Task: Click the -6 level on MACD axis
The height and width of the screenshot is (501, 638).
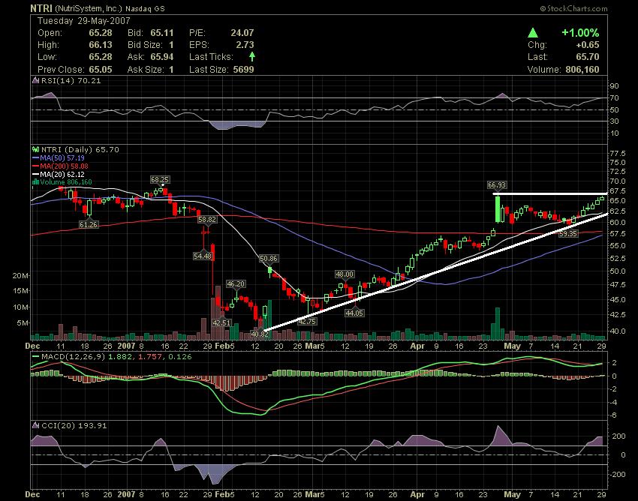Action: [x=613, y=415]
